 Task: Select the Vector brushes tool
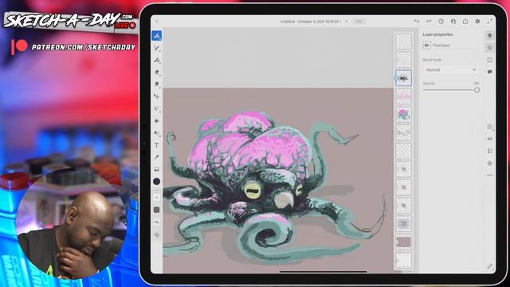[x=157, y=61]
